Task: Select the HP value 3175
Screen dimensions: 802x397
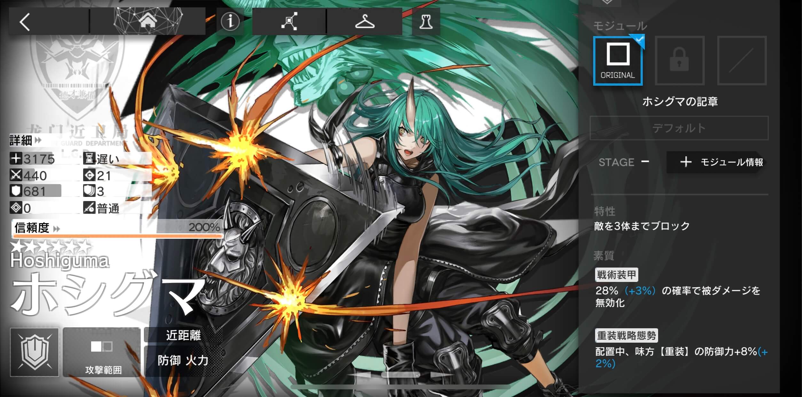Action: pos(39,159)
